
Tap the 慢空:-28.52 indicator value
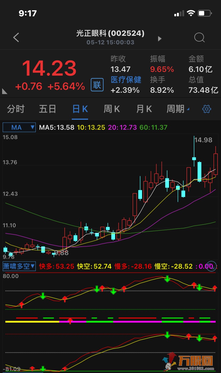(173, 266)
